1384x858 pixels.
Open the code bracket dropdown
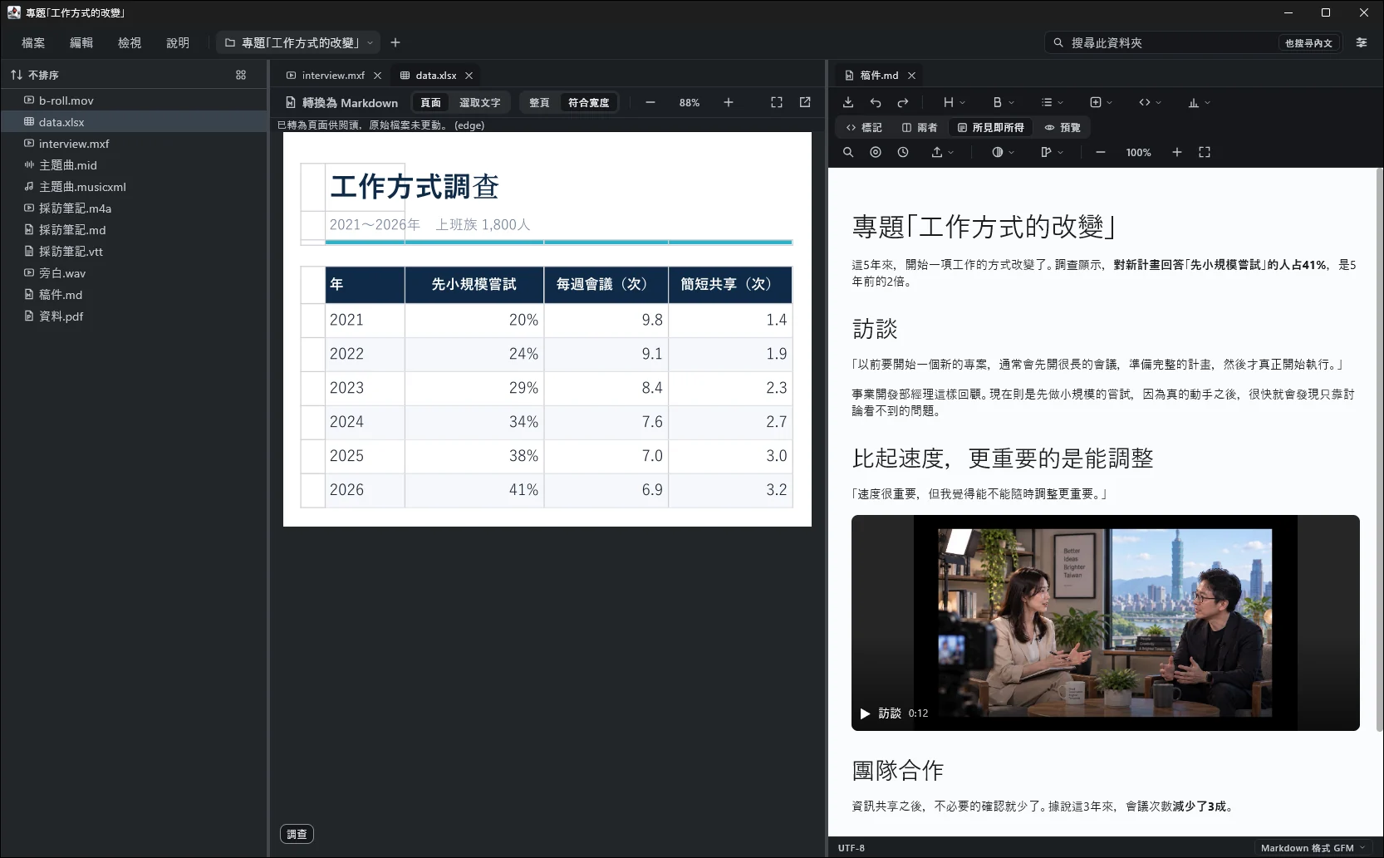click(x=1150, y=102)
